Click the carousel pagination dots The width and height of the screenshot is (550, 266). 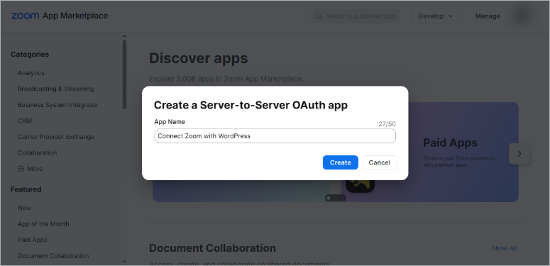pyautogui.click(x=336, y=198)
